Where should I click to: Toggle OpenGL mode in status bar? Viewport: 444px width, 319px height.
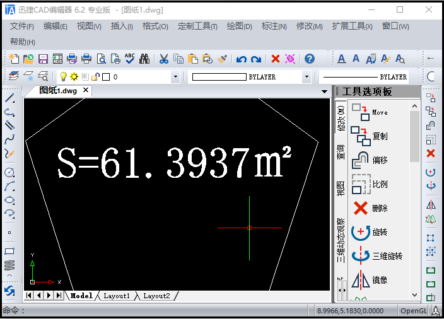click(414, 311)
